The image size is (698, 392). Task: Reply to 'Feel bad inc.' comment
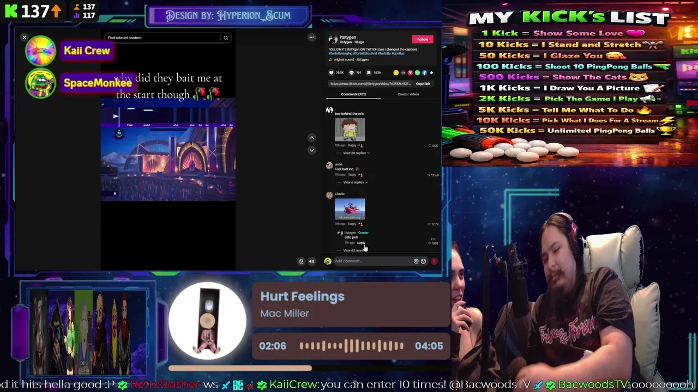[x=352, y=175]
